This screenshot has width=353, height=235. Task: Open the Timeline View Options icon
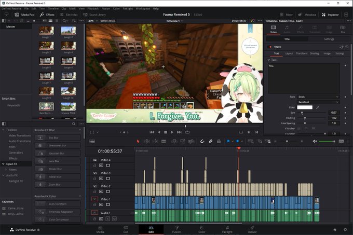point(92,141)
